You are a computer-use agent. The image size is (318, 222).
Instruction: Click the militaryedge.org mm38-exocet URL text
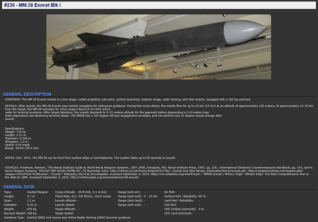click(105, 177)
